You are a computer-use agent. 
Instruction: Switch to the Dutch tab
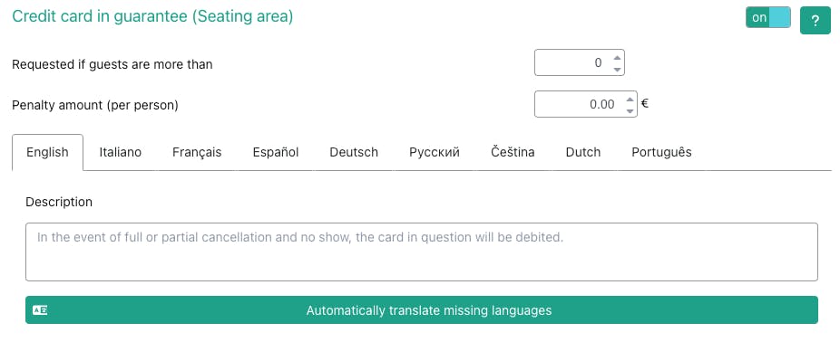point(583,152)
